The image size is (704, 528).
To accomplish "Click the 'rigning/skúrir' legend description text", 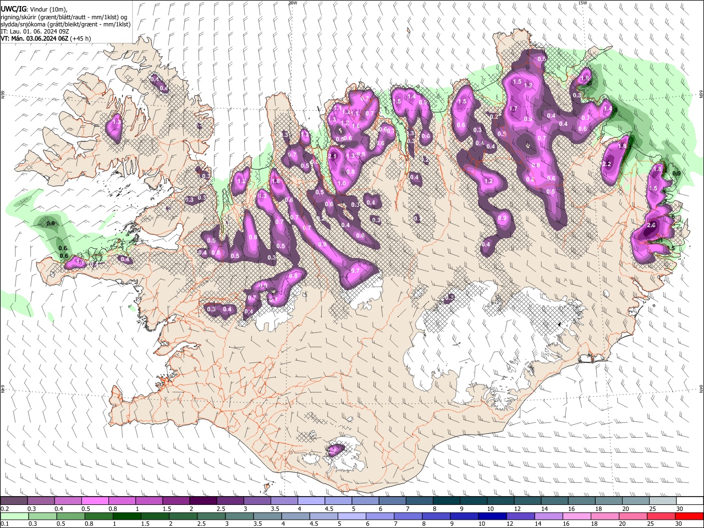I will [19, 17].
